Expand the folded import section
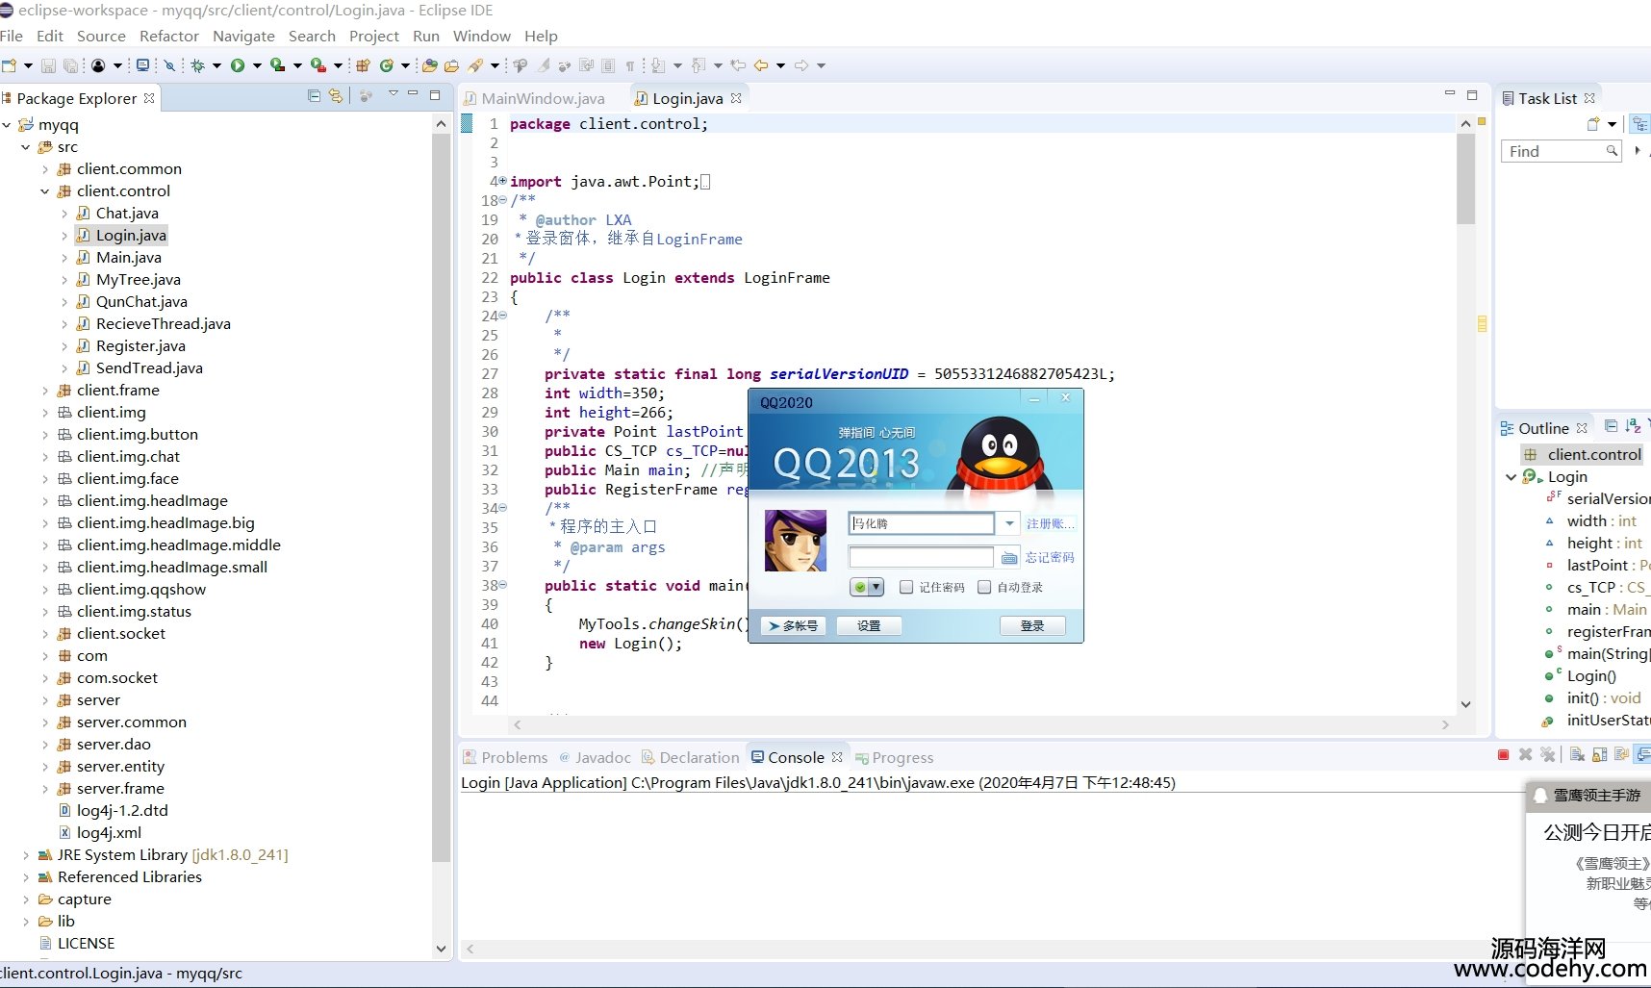Viewport: 1651px width, 988px height. 502,181
